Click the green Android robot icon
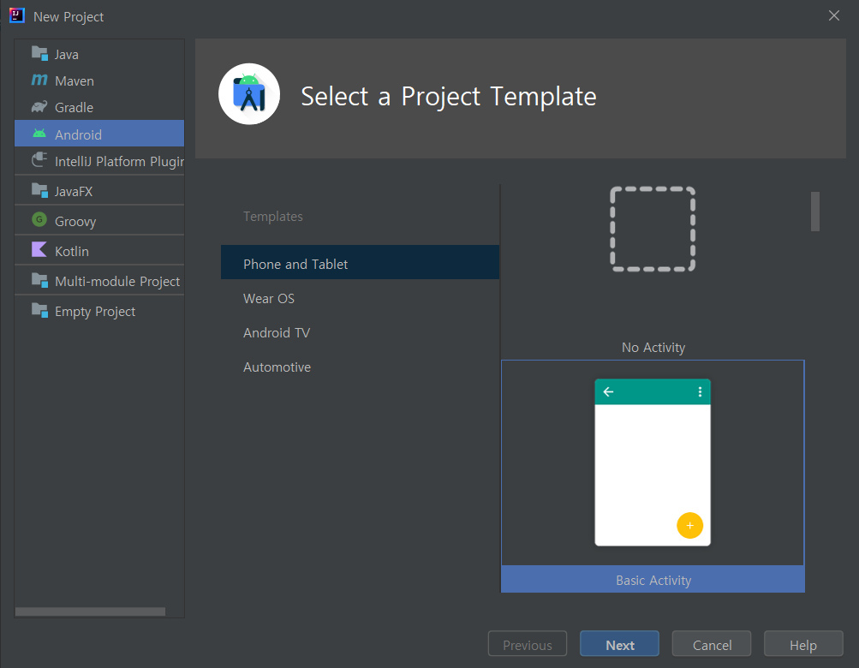The width and height of the screenshot is (859, 668). tap(39, 133)
